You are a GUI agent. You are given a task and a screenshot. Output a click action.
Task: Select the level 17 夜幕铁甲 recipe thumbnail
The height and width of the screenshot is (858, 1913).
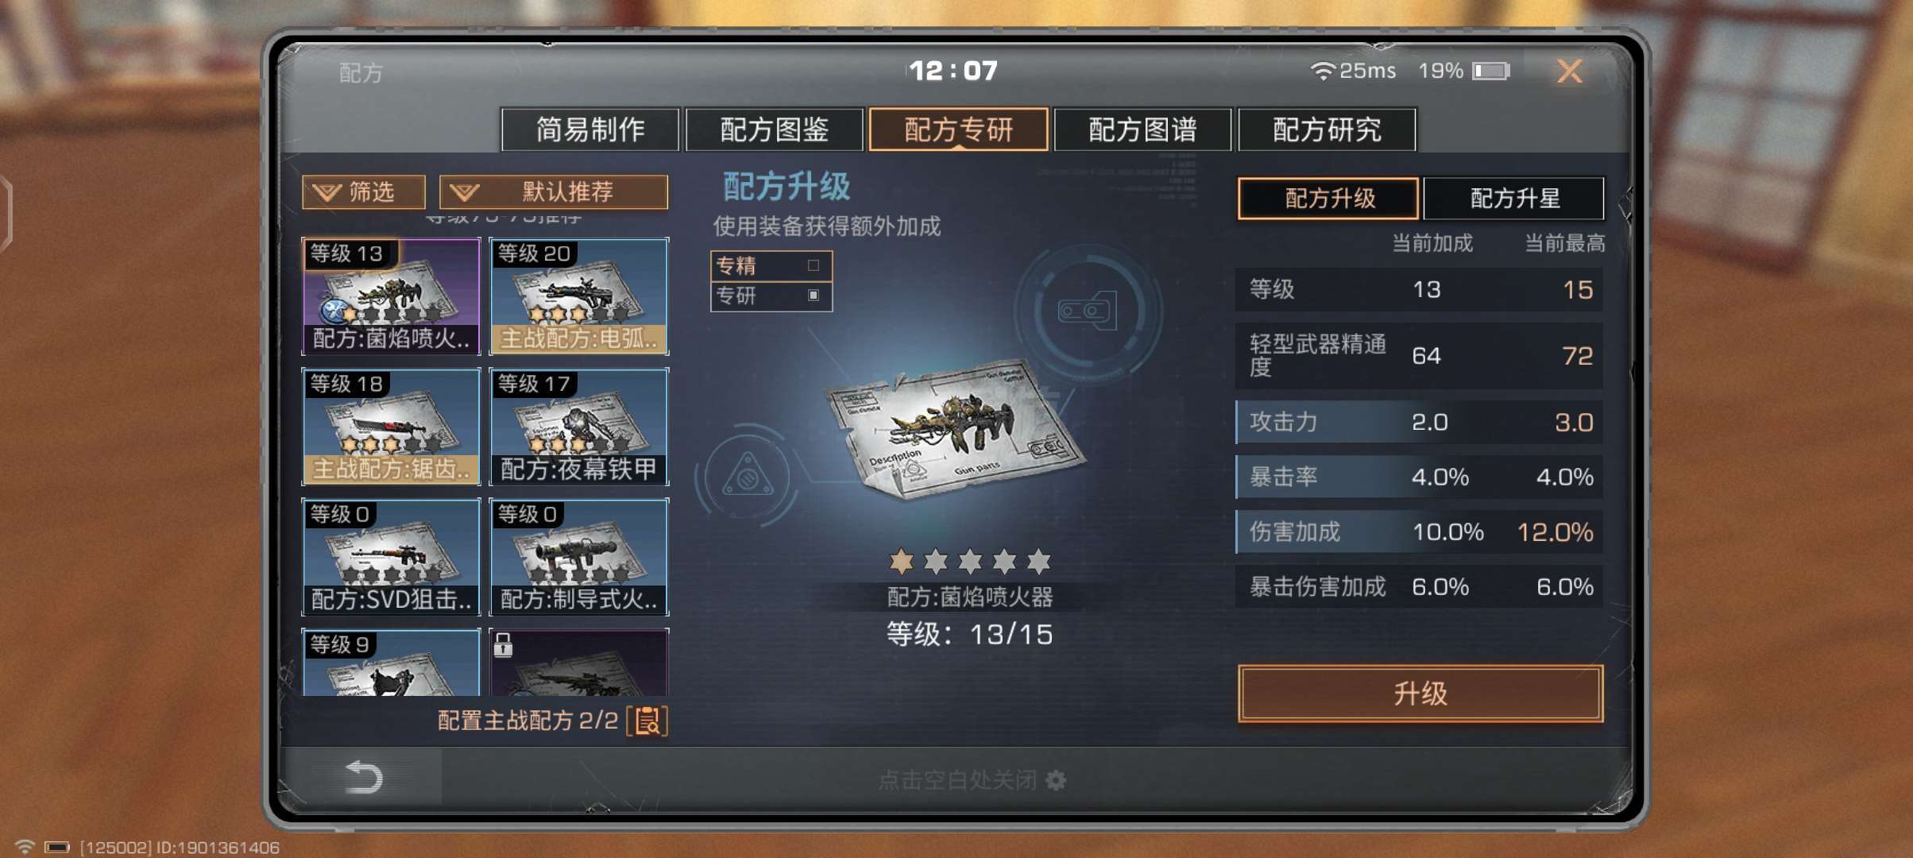click(x=579, y=427)
